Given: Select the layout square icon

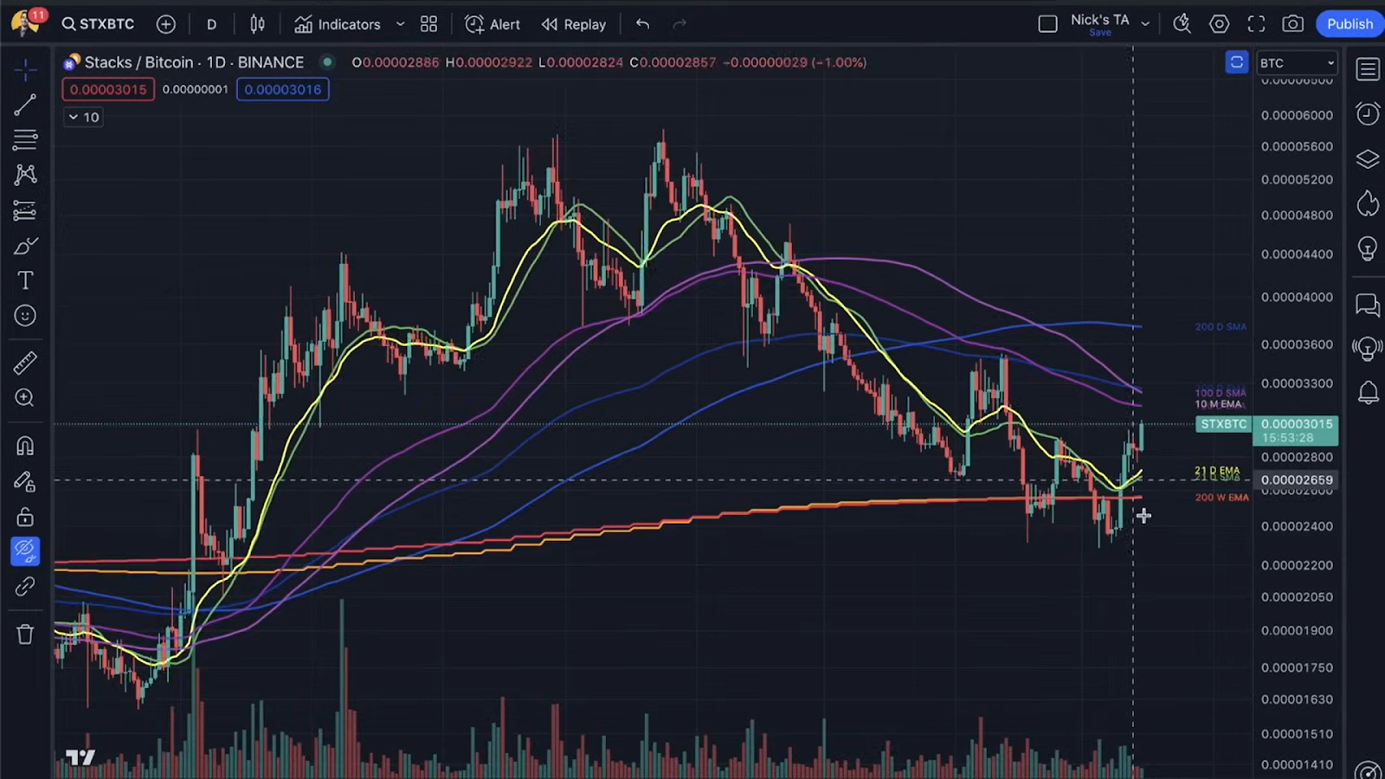Looking at the screenshot, I should [x=1047, y=24].
